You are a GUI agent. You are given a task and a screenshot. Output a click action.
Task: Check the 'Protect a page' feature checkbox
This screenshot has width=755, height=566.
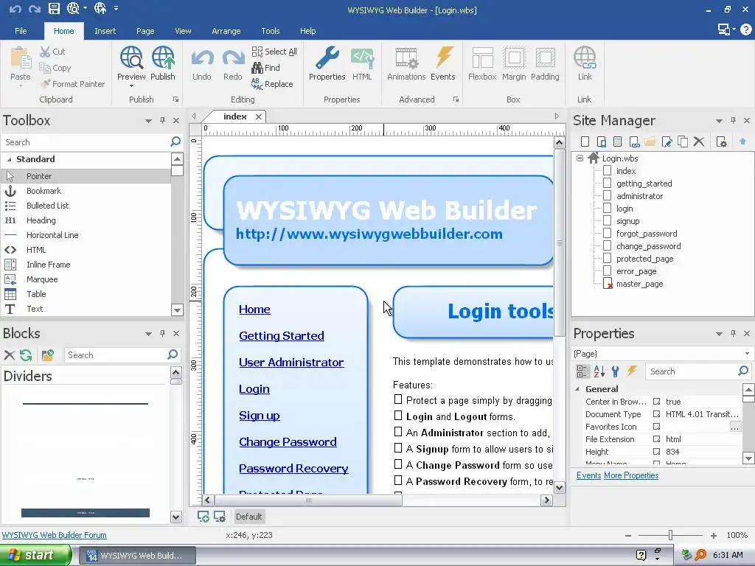(397, 399)
